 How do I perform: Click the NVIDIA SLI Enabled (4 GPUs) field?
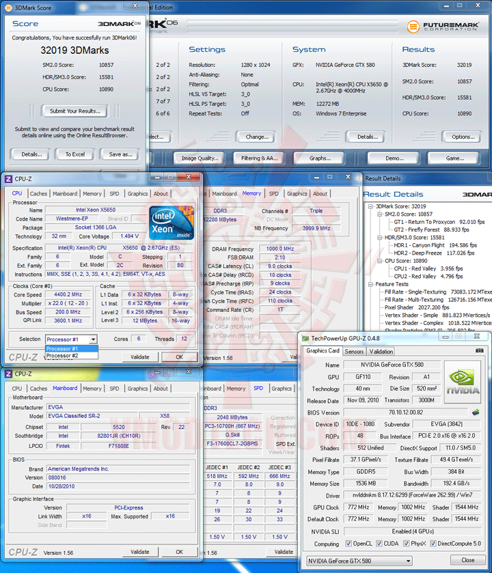(x=412, y=531)
